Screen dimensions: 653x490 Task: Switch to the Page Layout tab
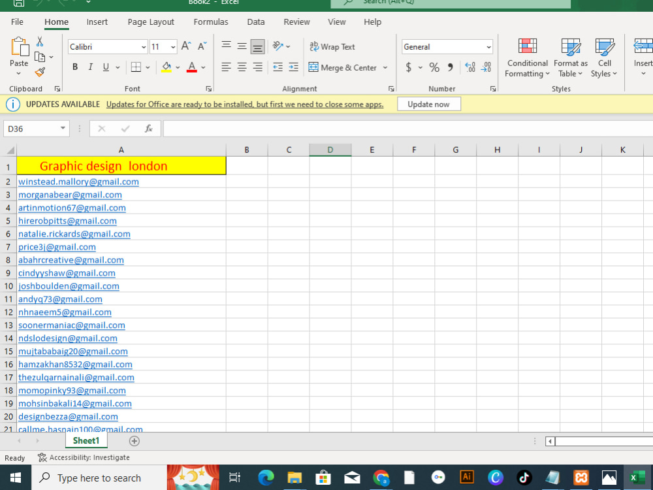pos(151,22)
